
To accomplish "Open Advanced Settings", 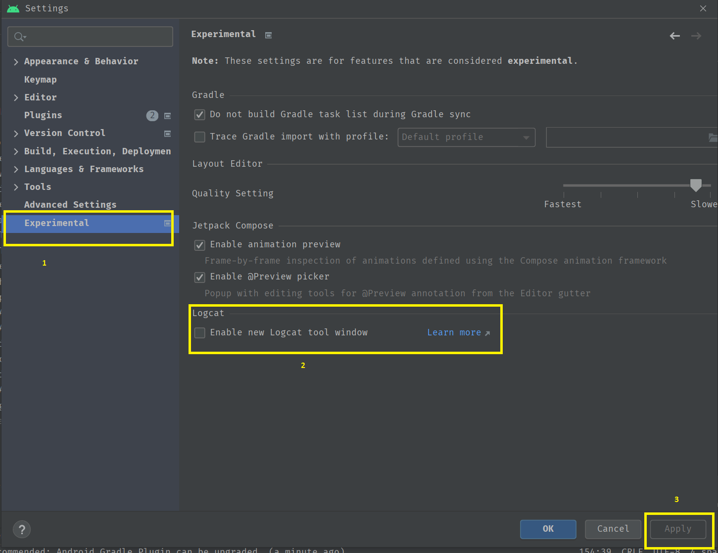I will click(x=70, y=205).
